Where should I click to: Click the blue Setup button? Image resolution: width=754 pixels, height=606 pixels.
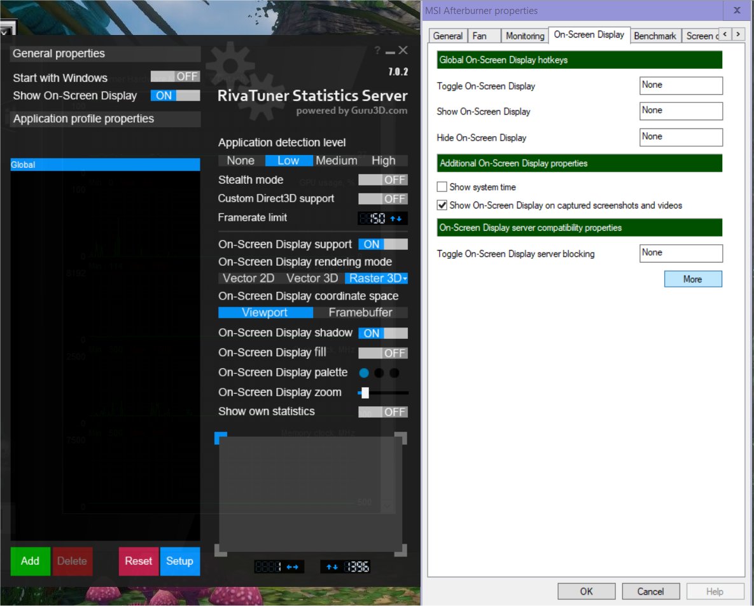(x=180, y=561)
